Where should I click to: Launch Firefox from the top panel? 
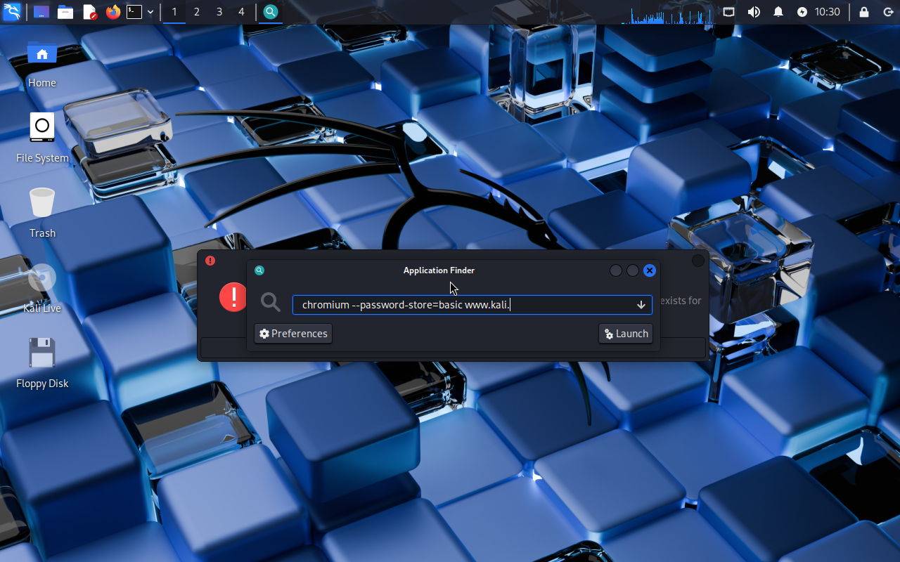point(113,12)
